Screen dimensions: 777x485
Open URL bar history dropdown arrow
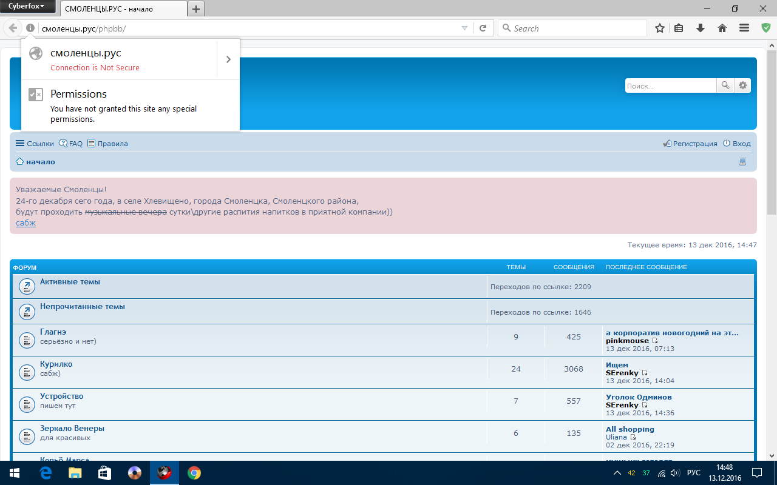point(464,28)
